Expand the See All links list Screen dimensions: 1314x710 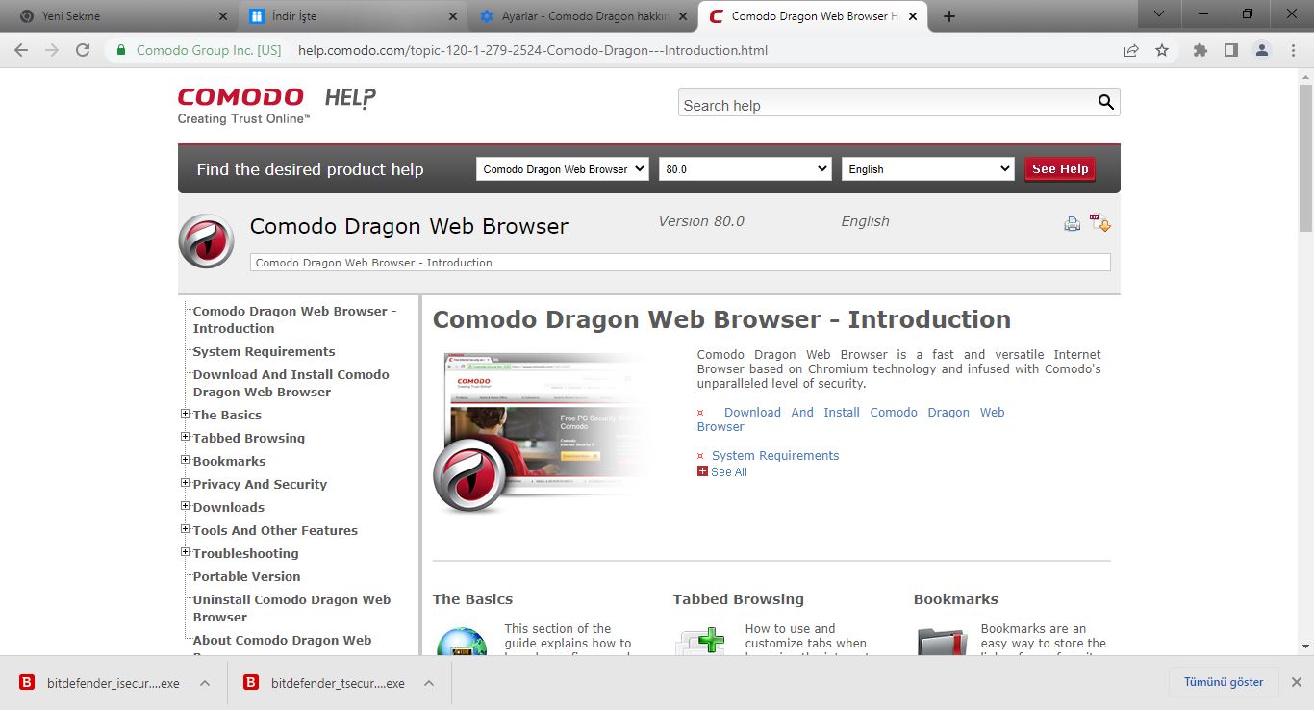click(722, 471)
